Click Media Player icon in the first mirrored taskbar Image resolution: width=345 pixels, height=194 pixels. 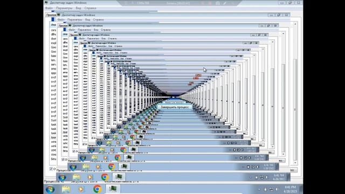[90, 177]
